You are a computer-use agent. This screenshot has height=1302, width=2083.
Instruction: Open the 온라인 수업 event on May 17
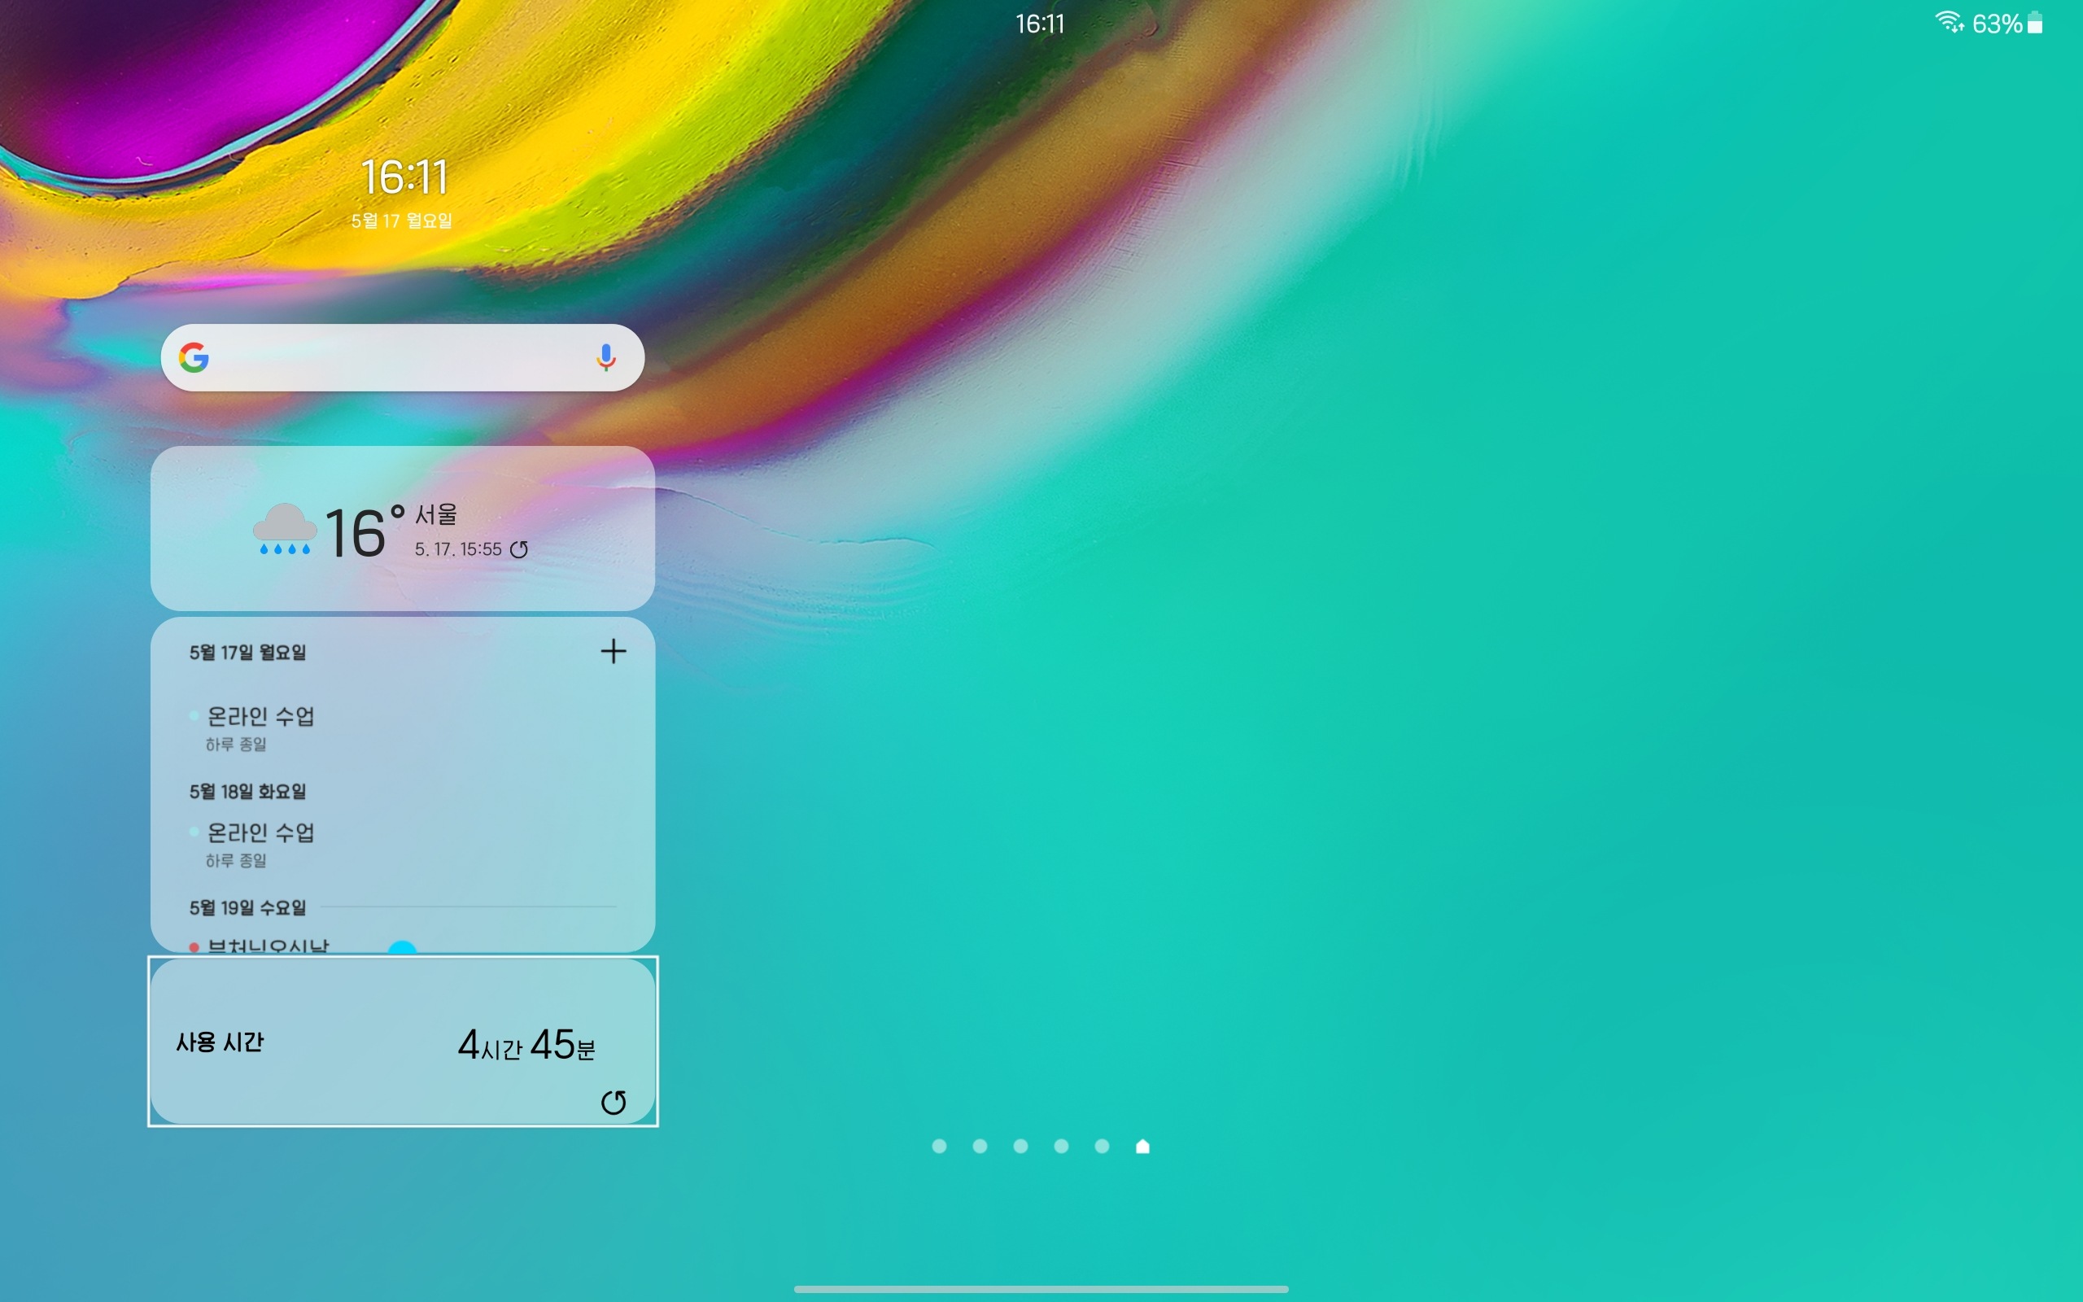point(261,717)
